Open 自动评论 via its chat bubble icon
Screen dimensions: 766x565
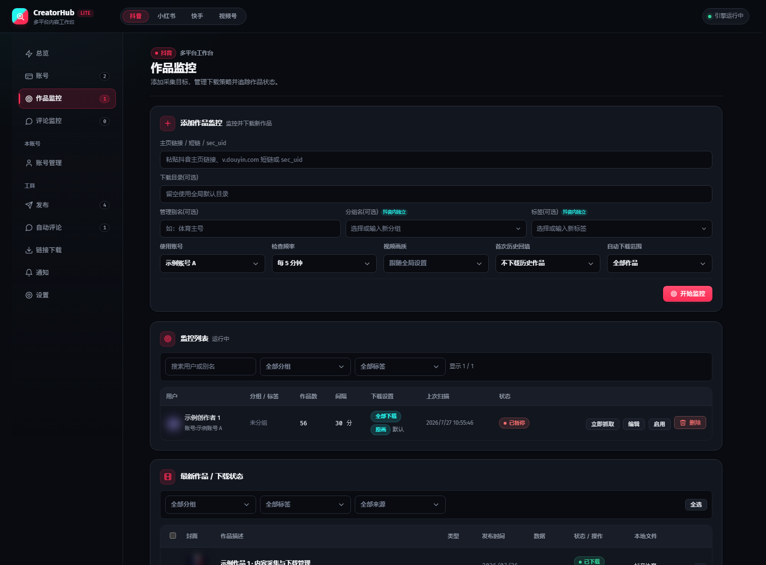(x=29, y=228)
